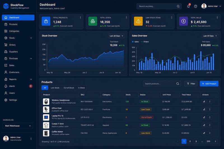224x149 pixels.
Task: Edit the Cotton T-Shirt row
Action: coord(204,125)
